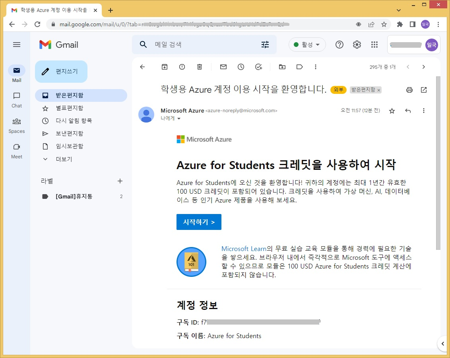Click the Gmail logo
Screen dimensions: 450x358
pos(59,45)
